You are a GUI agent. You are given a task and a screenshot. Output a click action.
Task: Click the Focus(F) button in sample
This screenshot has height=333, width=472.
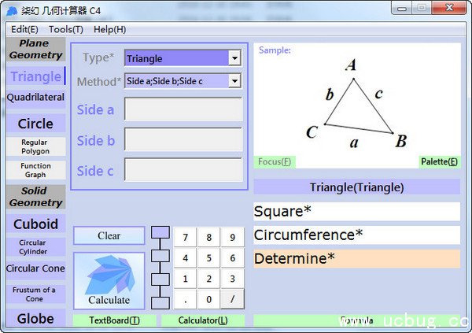(275, 162)
